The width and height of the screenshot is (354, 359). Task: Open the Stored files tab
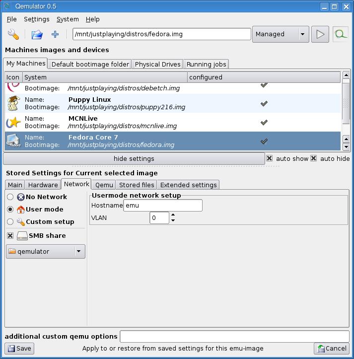pyautogui.click(x=137, y=185)
